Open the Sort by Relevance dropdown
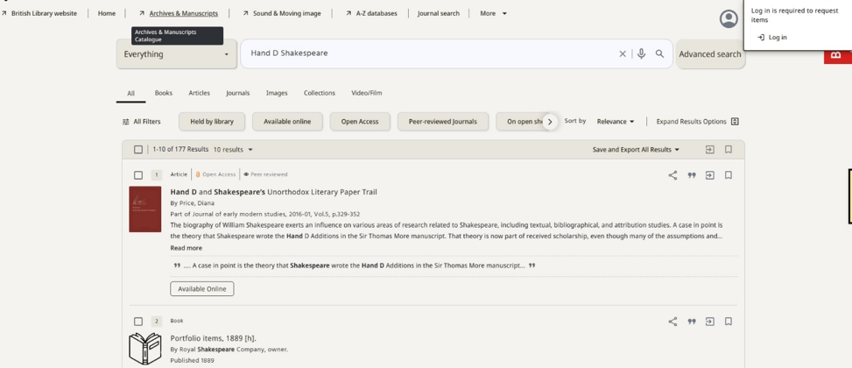Screen dimensions: 852x368 click(615, 121)
